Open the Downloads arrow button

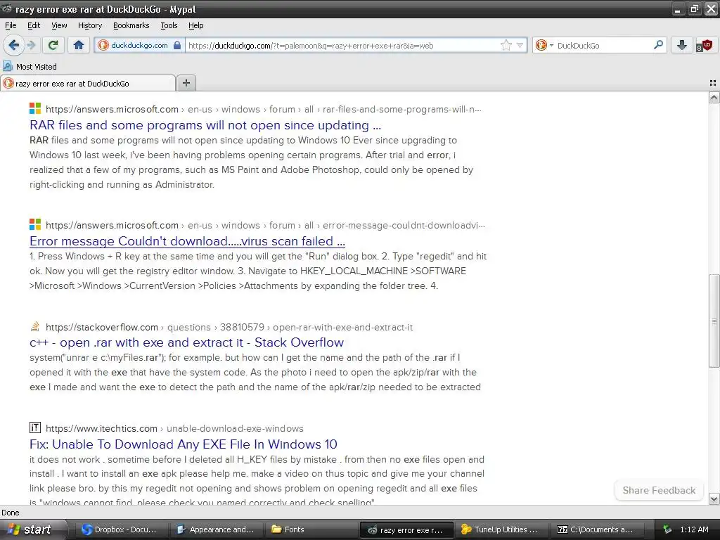(x=681, y=45)
